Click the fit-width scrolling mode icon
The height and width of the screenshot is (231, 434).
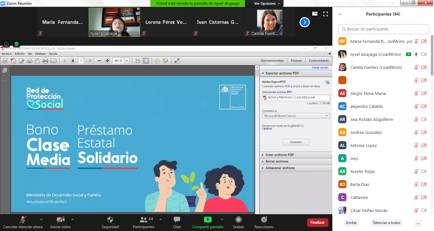click(138, 61)
